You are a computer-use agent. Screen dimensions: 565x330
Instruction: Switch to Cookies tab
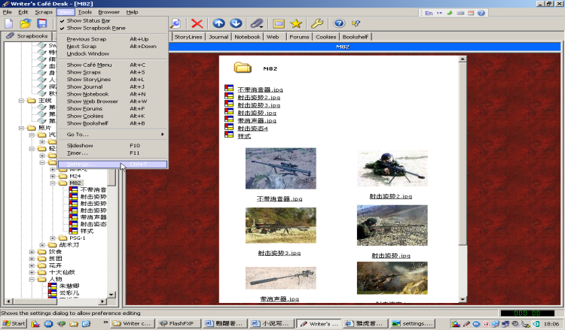pos(325,37)
